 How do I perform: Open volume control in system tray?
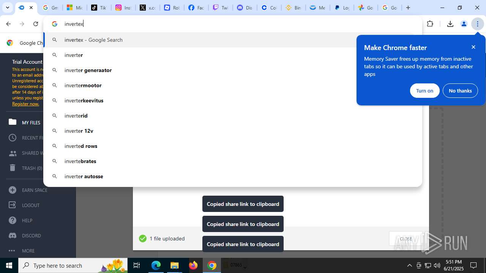pyautogui.click(x=437, y=265)
